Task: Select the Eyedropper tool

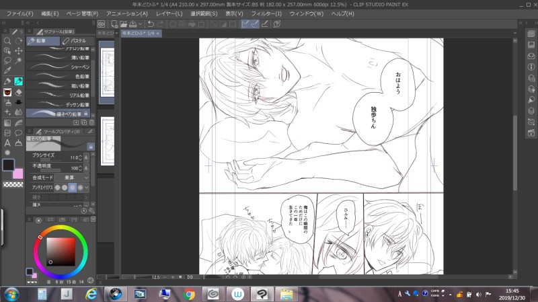Action: (x=7, y=71)
